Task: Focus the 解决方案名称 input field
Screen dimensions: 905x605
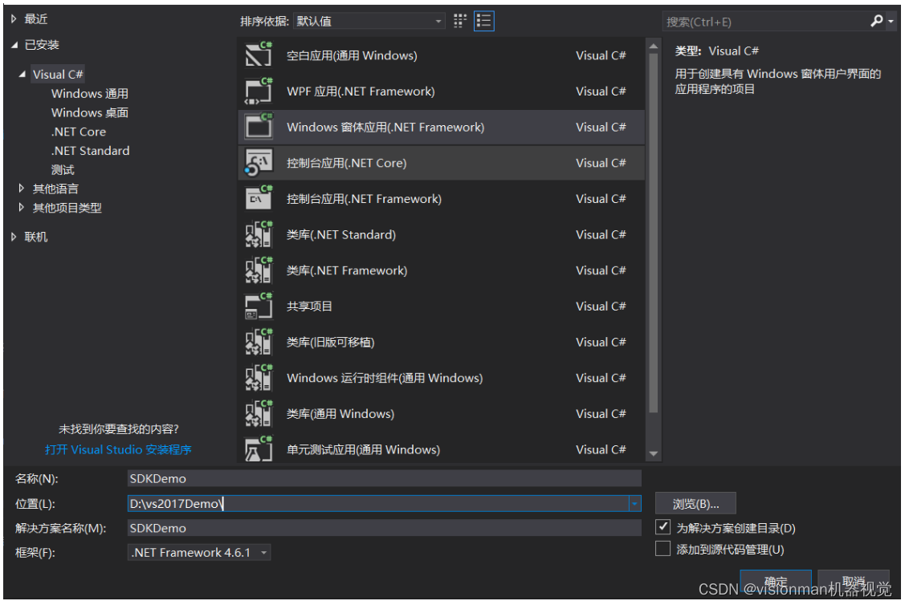Action: [385, 528]
